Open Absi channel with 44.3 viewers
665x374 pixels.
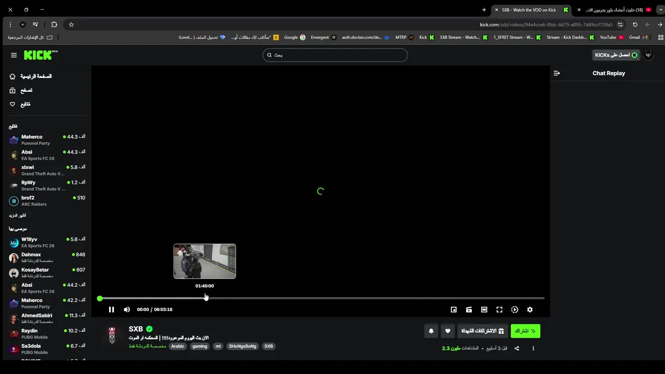pos(47,155)
